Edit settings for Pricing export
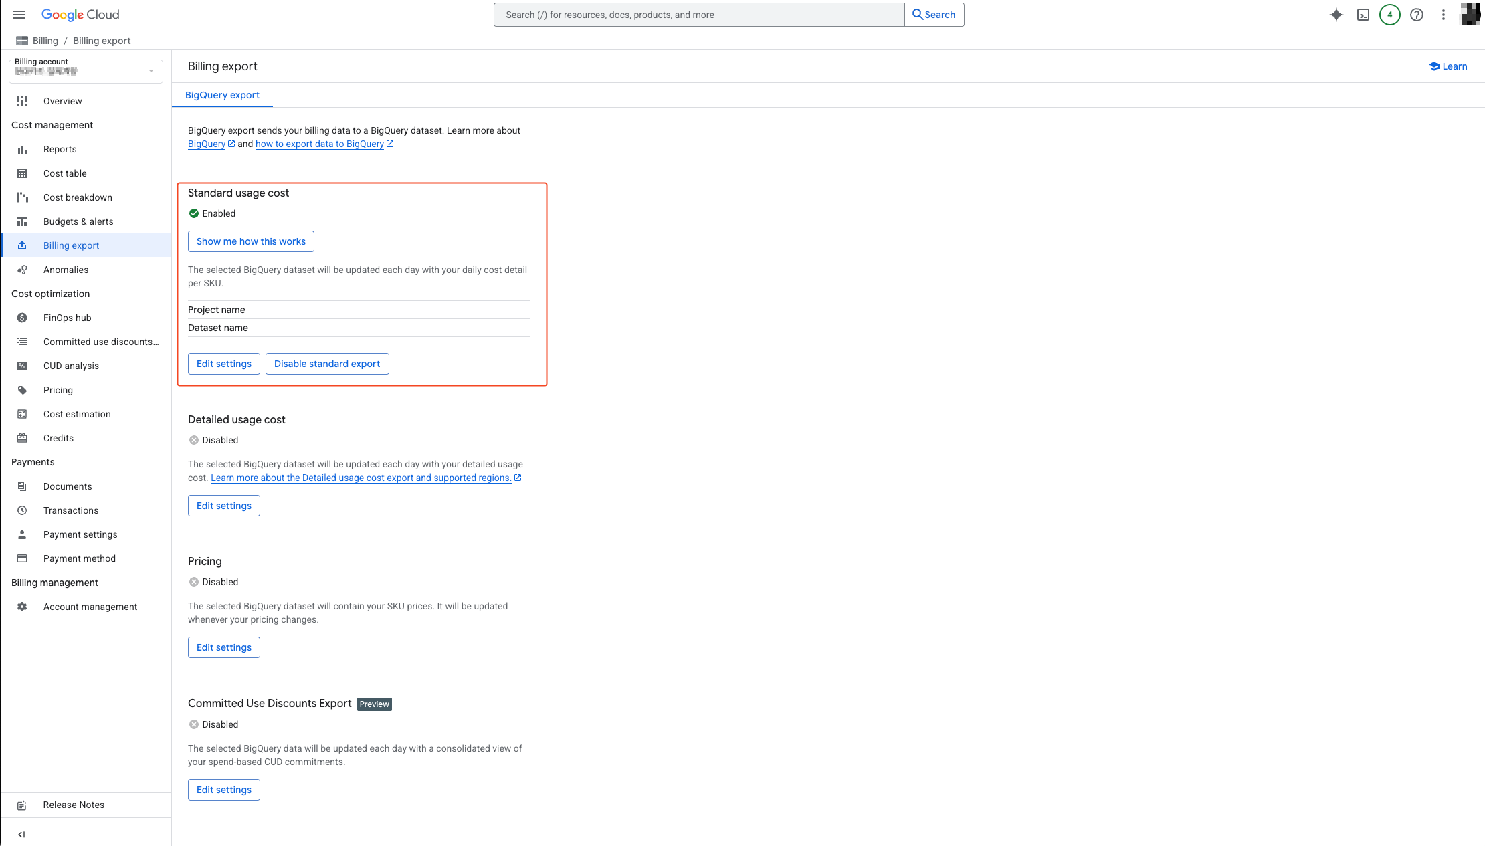Viewport: 1485px width, 846px height. (224, 647)
